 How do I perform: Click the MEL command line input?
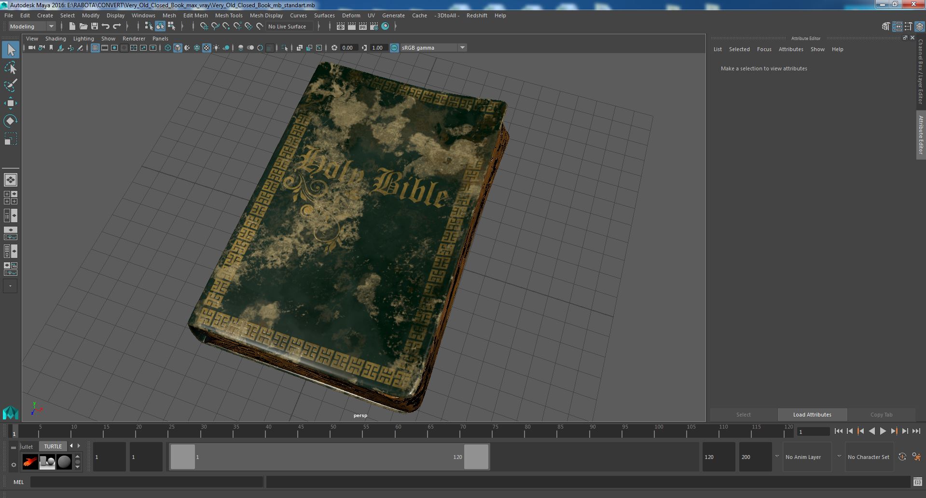click(147, 482)
